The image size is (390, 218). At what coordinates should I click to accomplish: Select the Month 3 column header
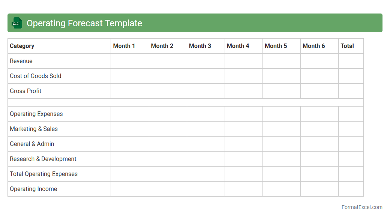(x=200, y=46)
